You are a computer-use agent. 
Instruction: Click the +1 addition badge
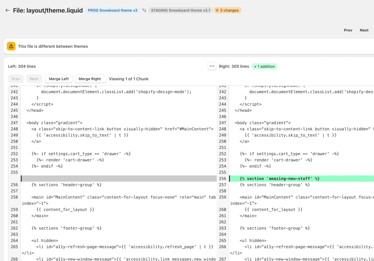click(x=264, y=66)
